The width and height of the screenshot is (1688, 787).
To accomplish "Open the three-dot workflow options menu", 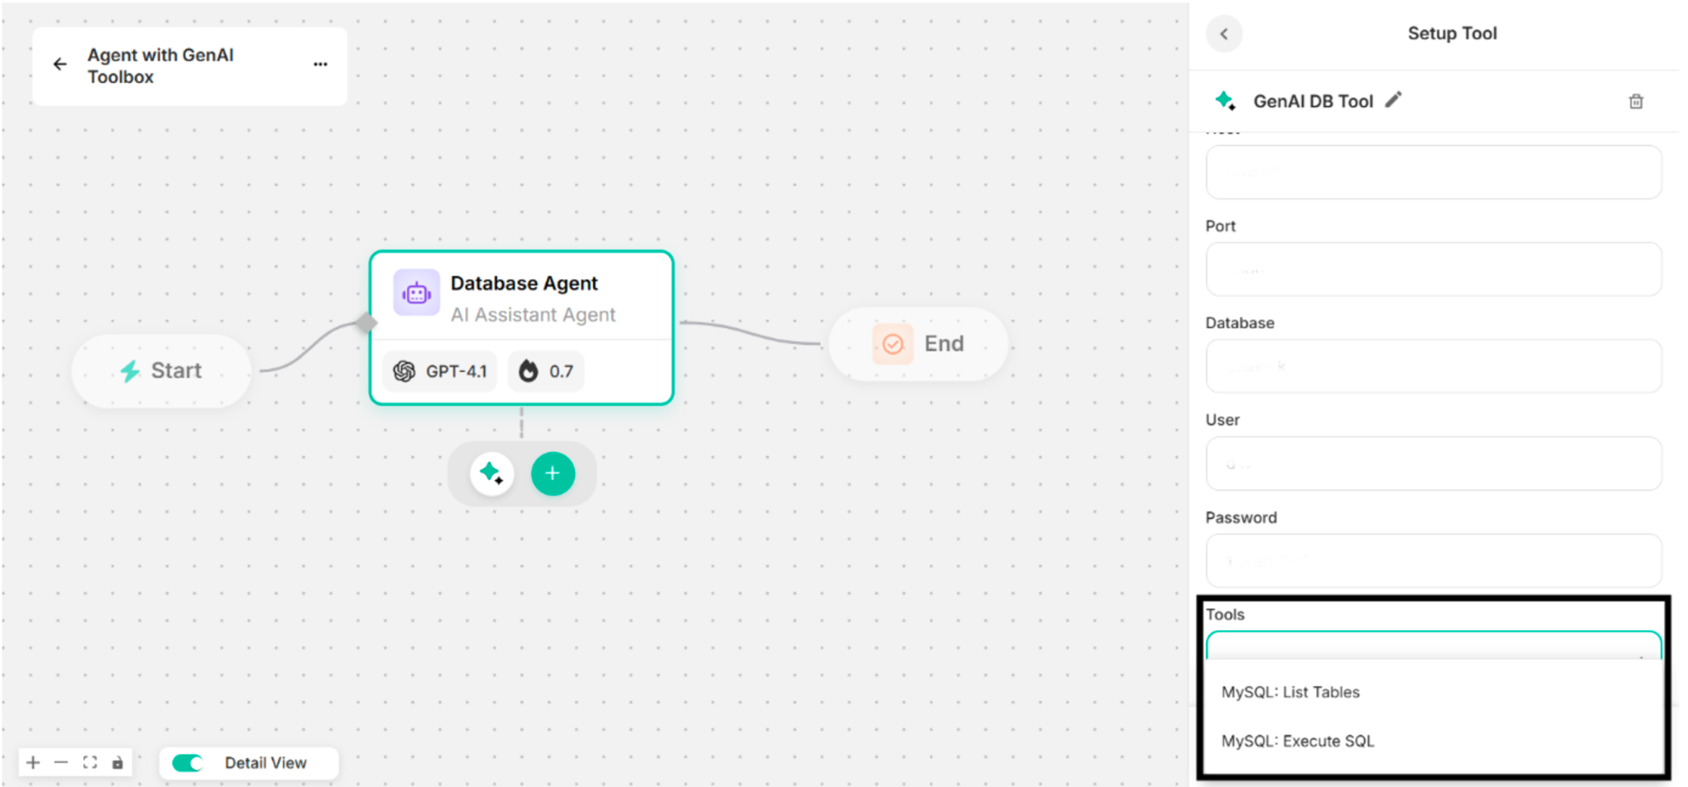I will (321, 64).
